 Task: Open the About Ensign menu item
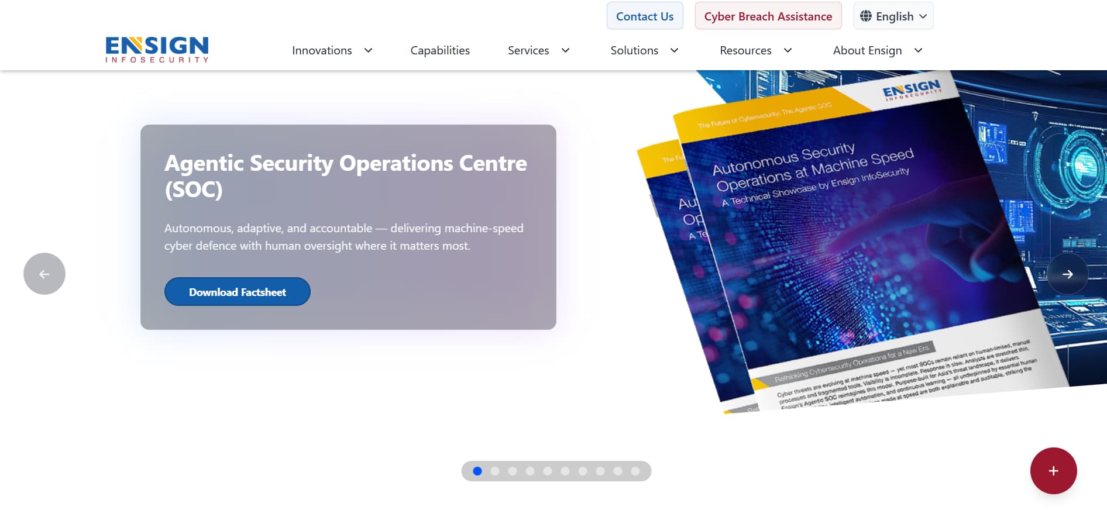point(867,50)
